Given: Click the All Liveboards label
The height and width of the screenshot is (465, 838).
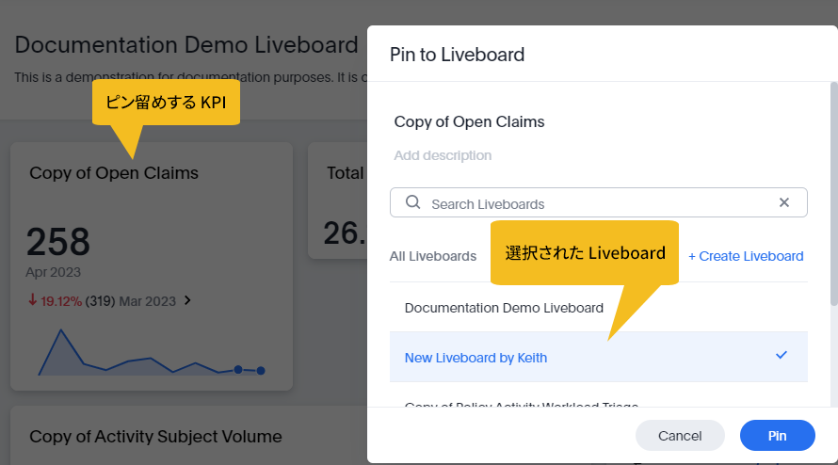Looking at the screenshot, I should [433, 256].
